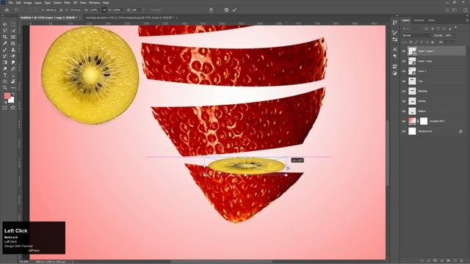Click the search icon at top right
470x264 pixels.
pyautogui.click(x=447, y=10)
